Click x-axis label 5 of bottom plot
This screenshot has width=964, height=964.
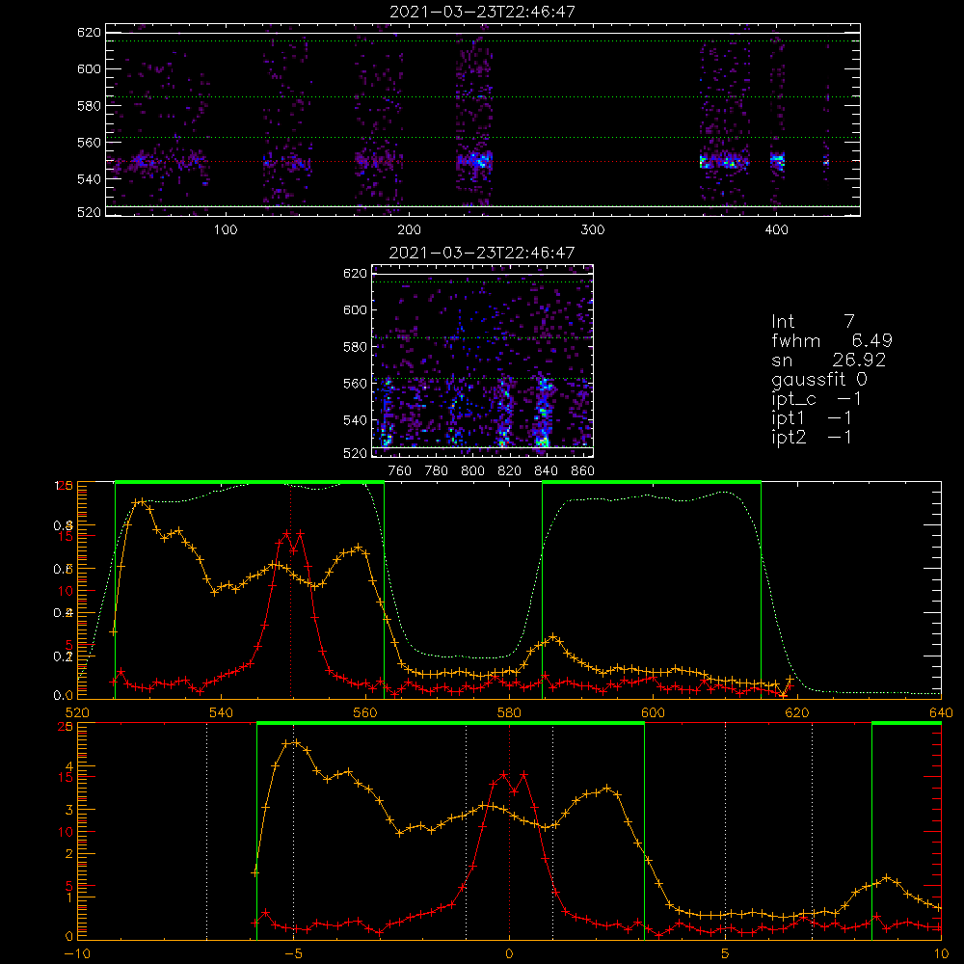726,954
